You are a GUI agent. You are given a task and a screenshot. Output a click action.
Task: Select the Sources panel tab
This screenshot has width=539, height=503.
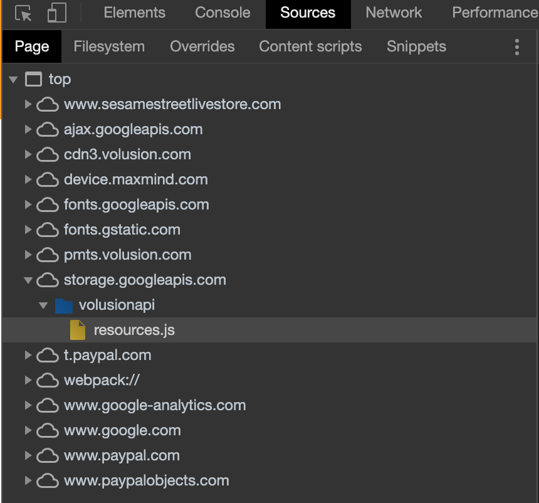coord(308,13)
